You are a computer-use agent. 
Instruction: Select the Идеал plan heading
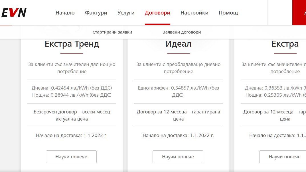coord(178,44)
